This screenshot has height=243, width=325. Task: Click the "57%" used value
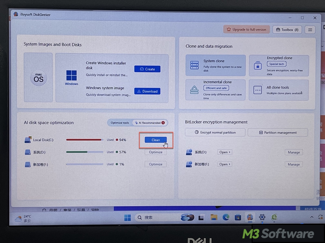coord(123,152)
